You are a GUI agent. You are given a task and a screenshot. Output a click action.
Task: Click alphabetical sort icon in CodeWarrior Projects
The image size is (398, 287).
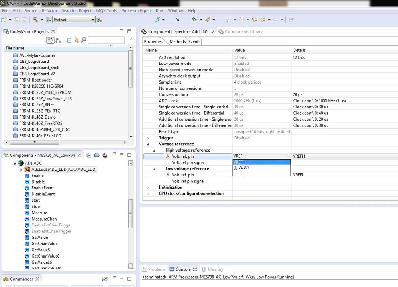tap(59, 40)
